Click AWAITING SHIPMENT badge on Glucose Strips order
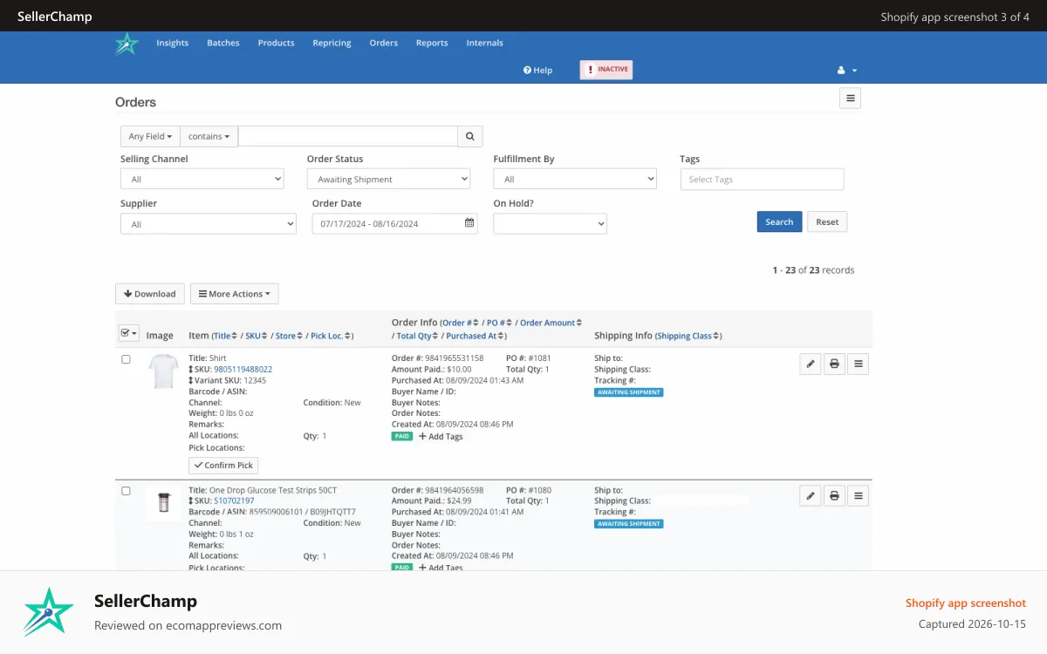 629,524
